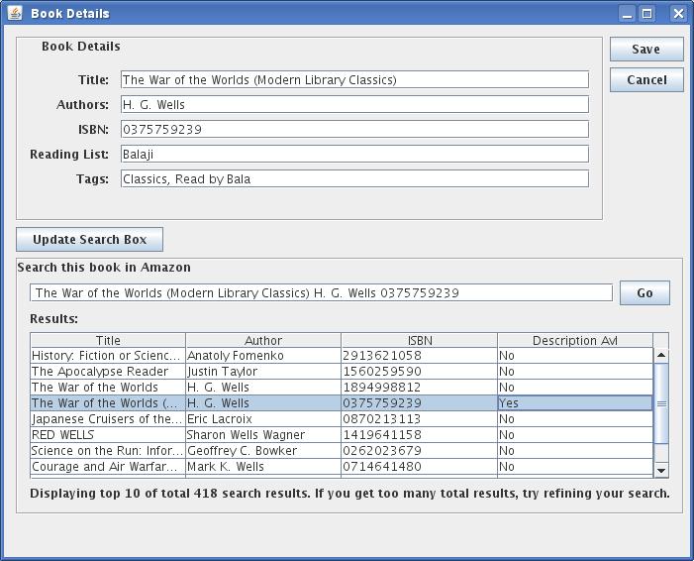
Task: Click the Cancel button
Action: pyautogui.click(x=646, y=80)
